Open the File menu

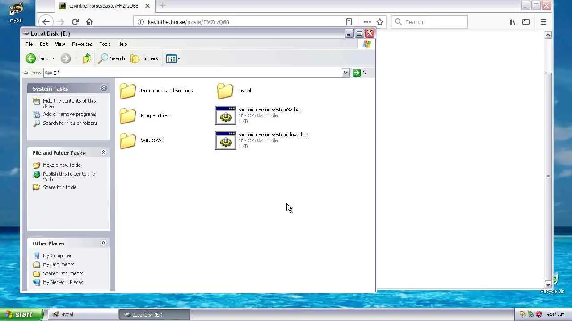pos(29,44)
